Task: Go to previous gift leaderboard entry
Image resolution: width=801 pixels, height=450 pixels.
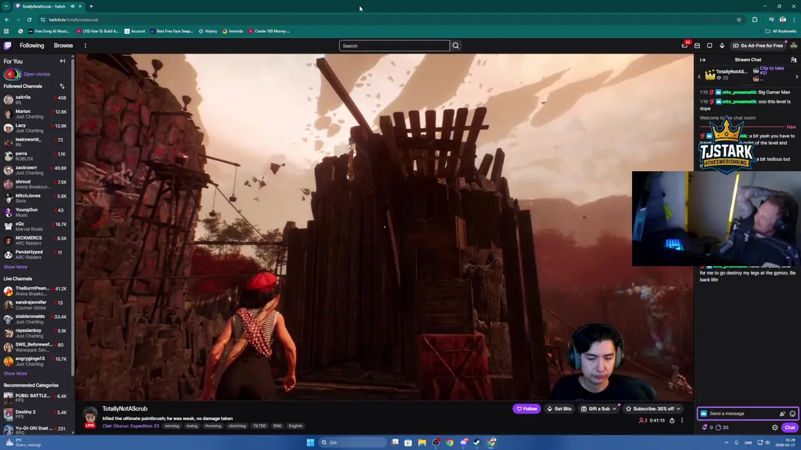Action: [700, 76]
